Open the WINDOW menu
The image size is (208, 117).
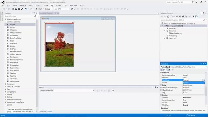pyautogui.click(x=73, y=6)
